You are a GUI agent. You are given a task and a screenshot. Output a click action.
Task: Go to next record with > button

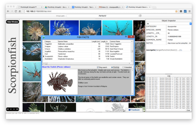pyautogui.click(x=14, y=109)
